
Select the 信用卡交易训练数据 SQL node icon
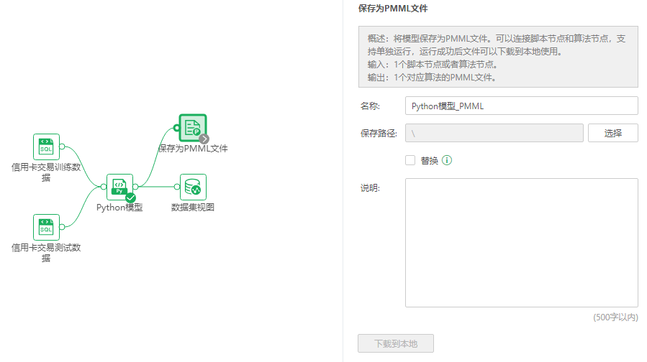point(46,147)
